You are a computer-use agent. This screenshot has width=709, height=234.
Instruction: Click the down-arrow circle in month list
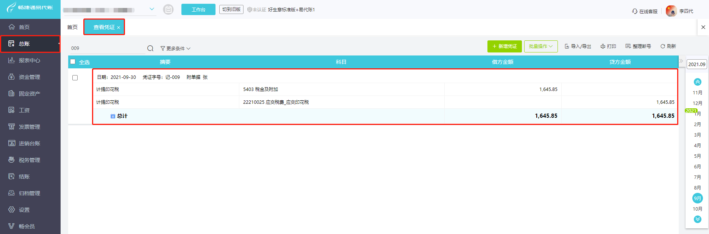pyautogui.click(x=698, y=219)
